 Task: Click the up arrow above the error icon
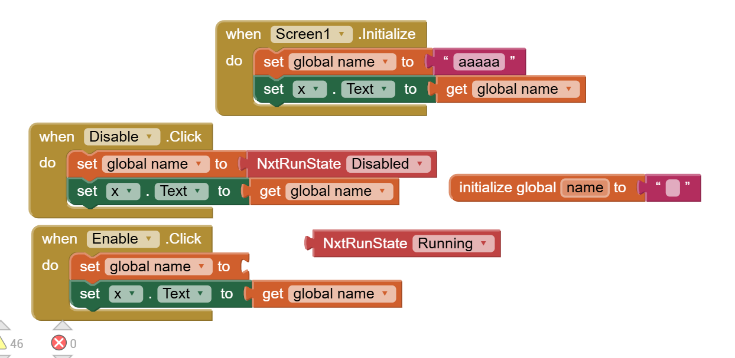62,326
